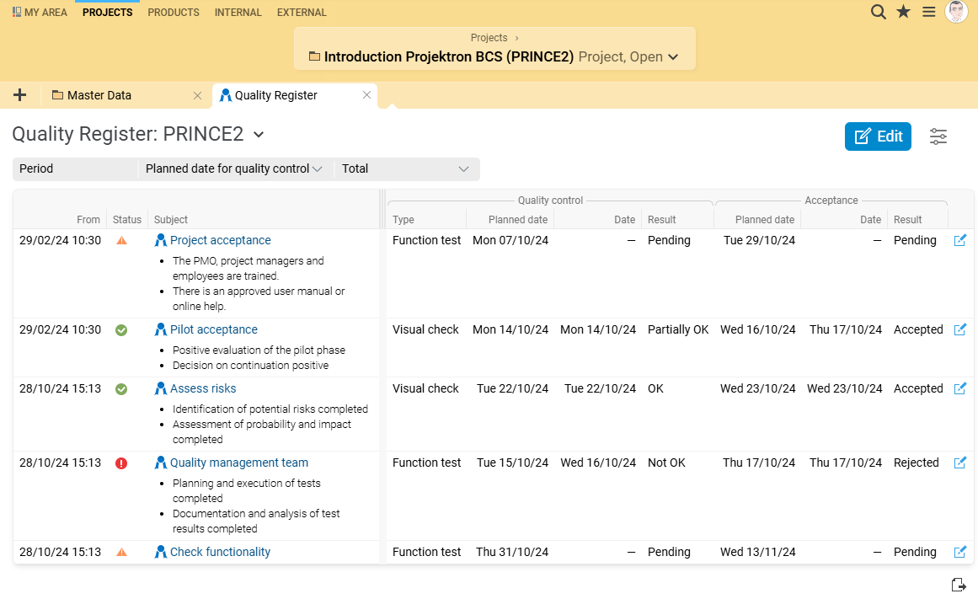The image size is (978, 599).
Task: Click the Not OK result cell
Action: click(666, 463)
